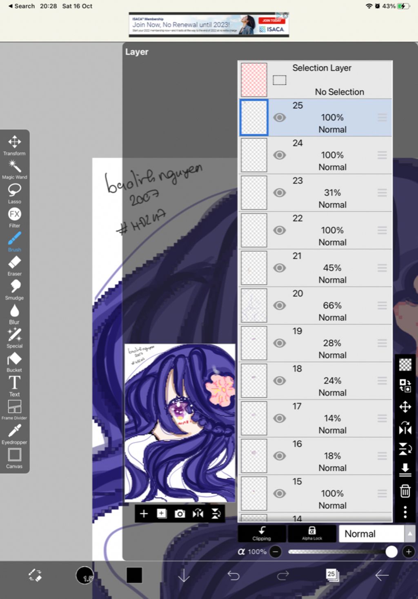
Task: Select the Bucket fill tool
Action: click(x=14, y=362)
